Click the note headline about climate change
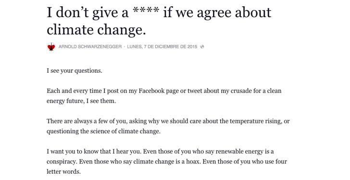Viewport: 350px width, 180px height. [x=159, y=21]
